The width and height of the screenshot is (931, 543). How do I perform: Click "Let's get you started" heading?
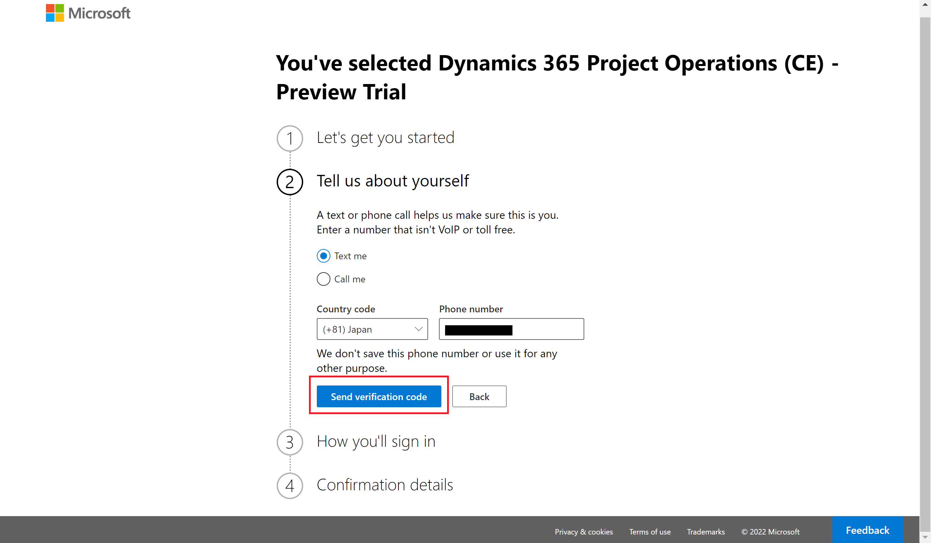[x=385, y=138]
